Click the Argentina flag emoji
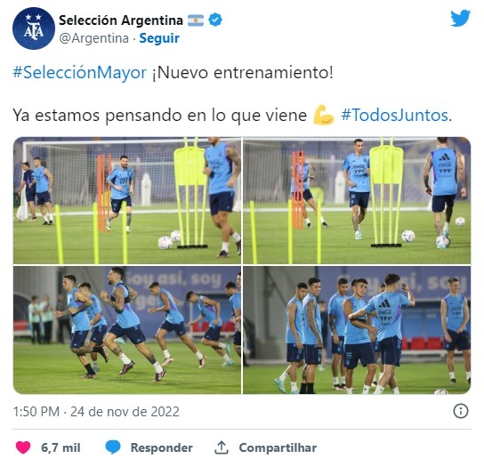Image resolution: width=484 pixels, height=459 pixels. (x=196, y=20)
